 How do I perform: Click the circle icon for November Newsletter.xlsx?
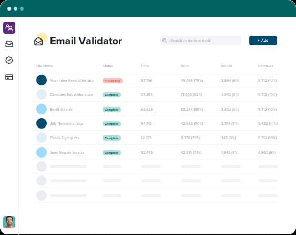pos(42,80)
